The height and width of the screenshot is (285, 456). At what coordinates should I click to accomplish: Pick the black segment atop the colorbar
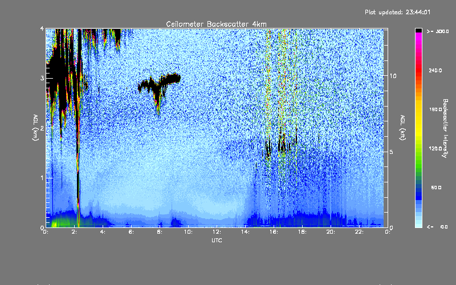(418, 30)
